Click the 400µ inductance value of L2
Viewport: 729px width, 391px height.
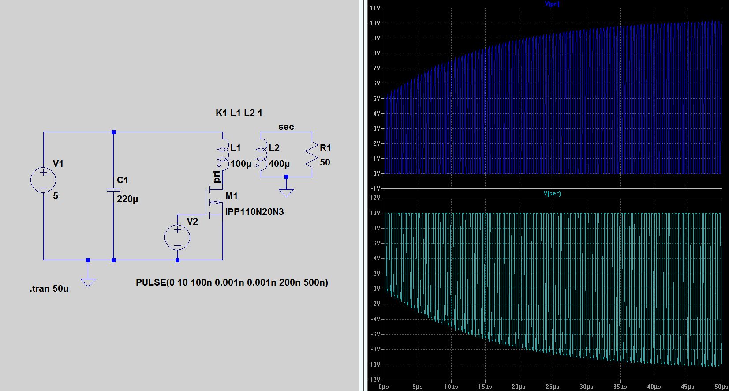pyautogui.click(x=279, y=164)
